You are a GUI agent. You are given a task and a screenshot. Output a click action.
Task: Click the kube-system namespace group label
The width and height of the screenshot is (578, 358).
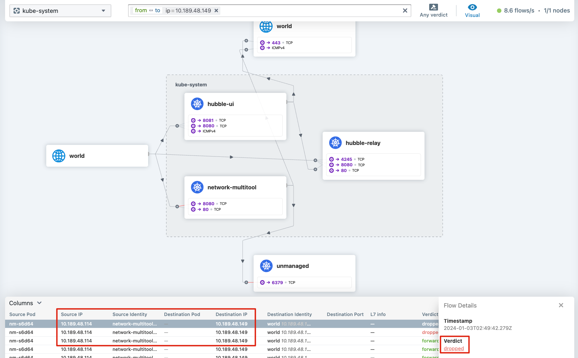(x=191, y=85)
